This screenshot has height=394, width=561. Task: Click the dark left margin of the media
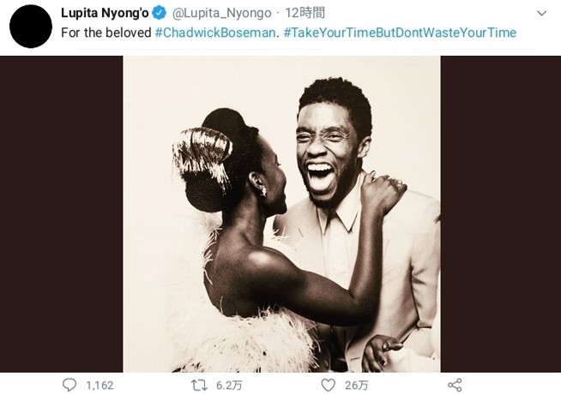click(61, 214)
